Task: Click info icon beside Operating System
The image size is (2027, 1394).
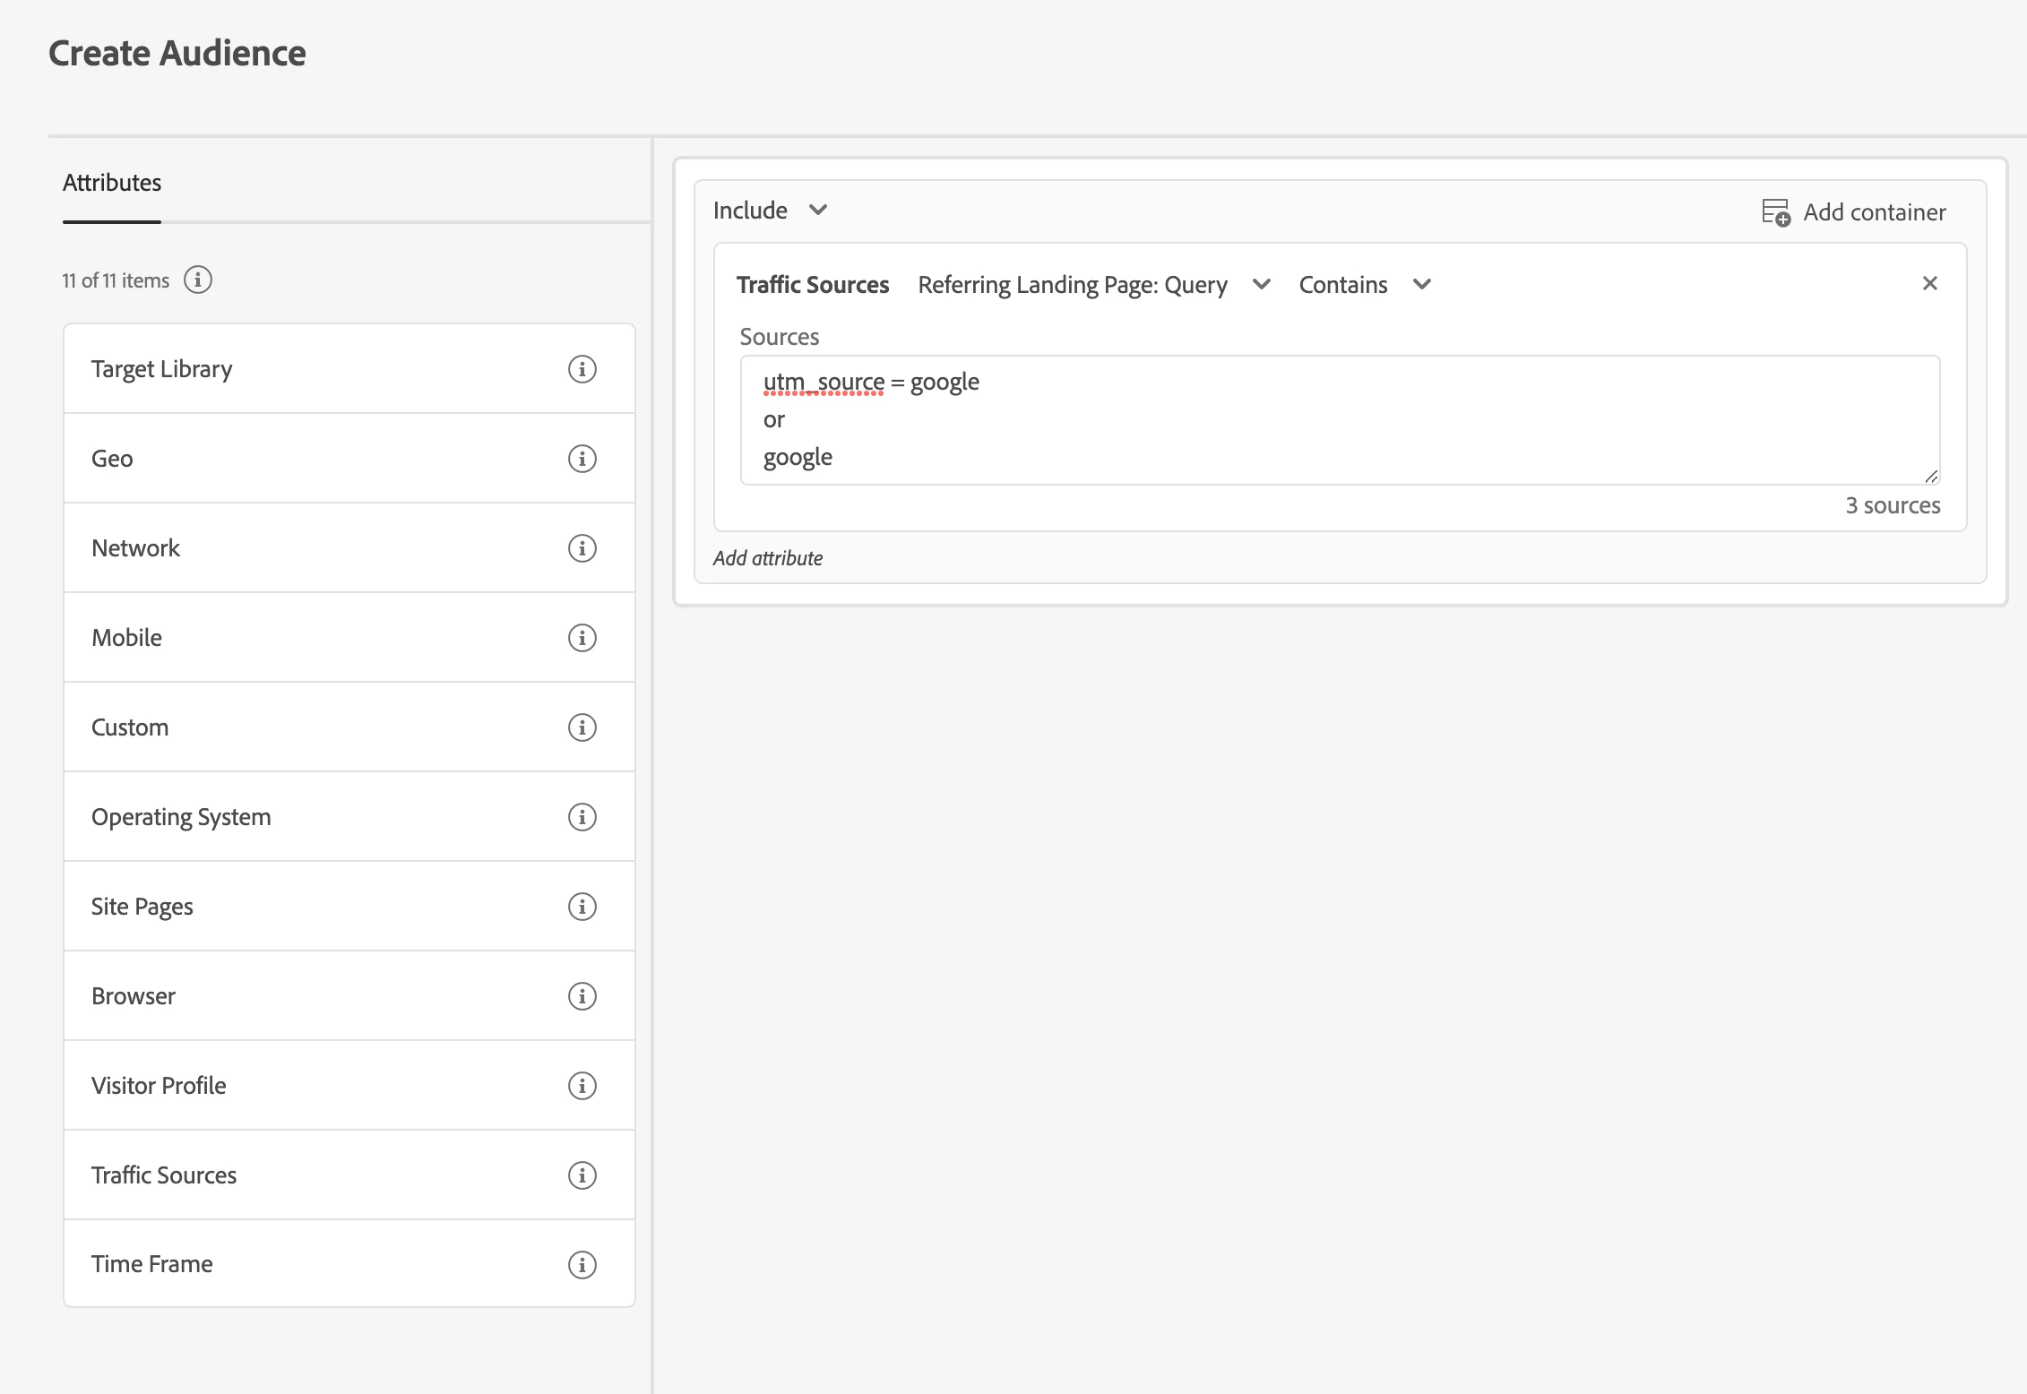Action: pos(582,817)
